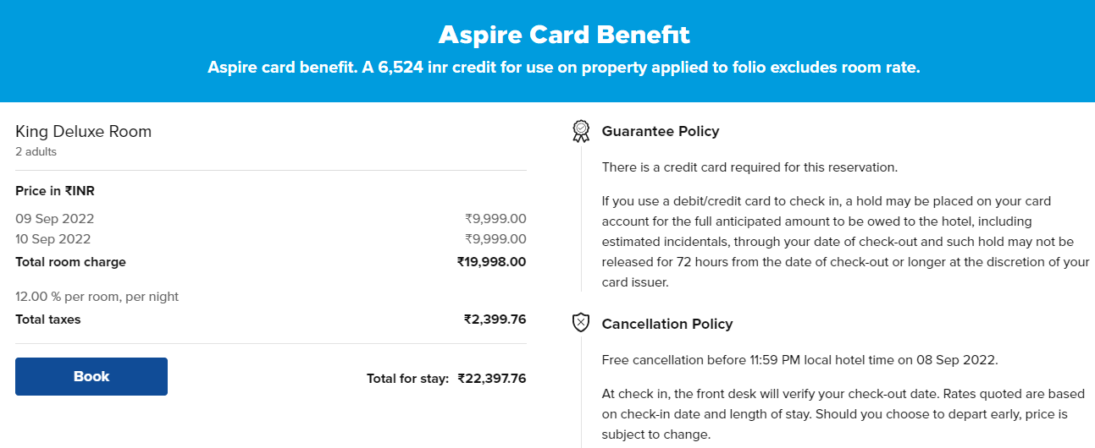Click the check-out date verification paragraph
The image size is (1095, 448).
836,414
